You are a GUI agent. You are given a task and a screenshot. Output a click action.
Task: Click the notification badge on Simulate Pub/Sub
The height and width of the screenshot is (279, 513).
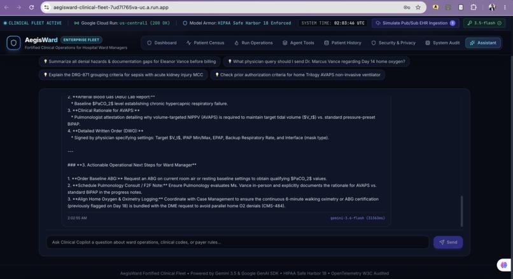(x=453, y=23)
